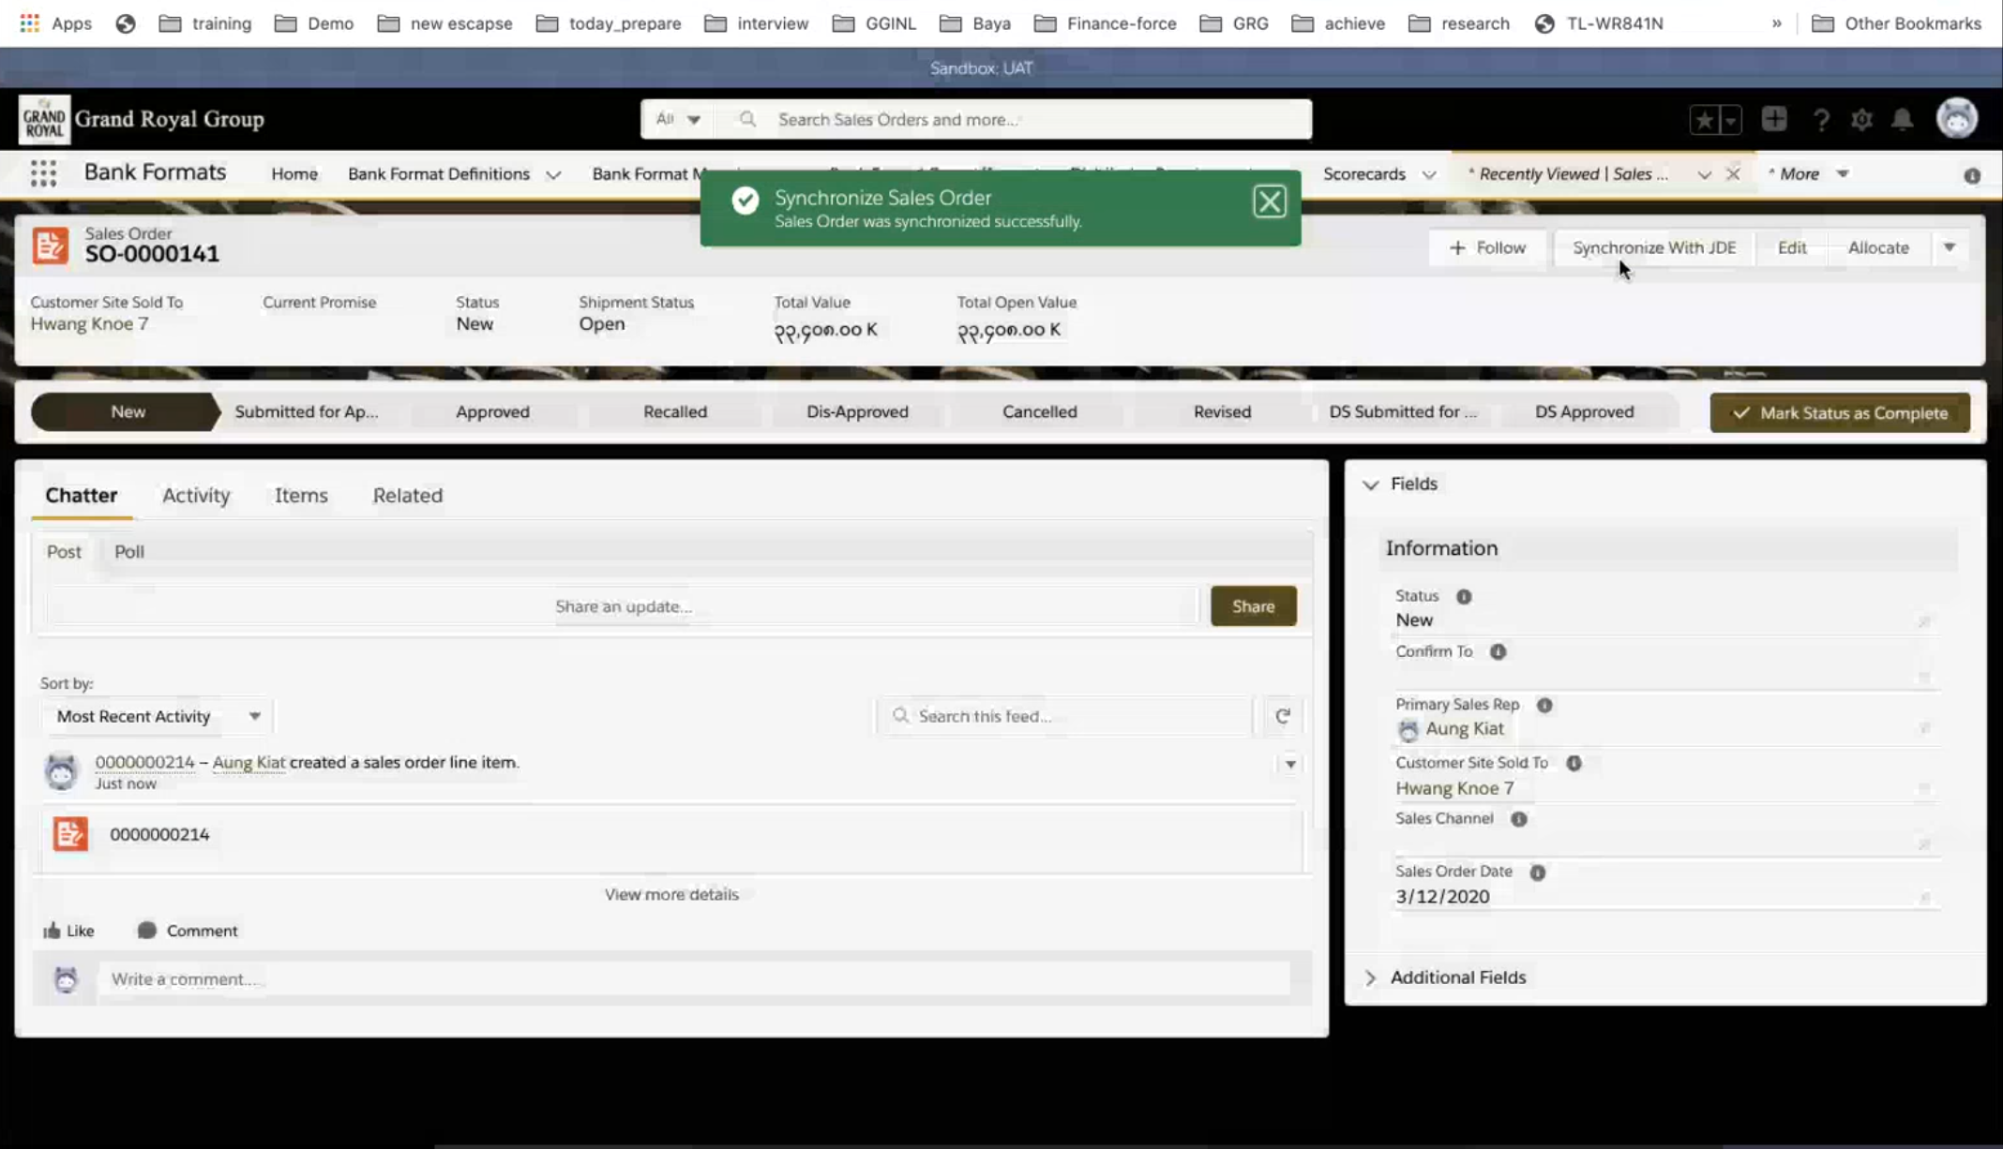Follow this sales order record
Image resolution: width=2003 pixels, height=1149 pixels.
click(1487, 247)
